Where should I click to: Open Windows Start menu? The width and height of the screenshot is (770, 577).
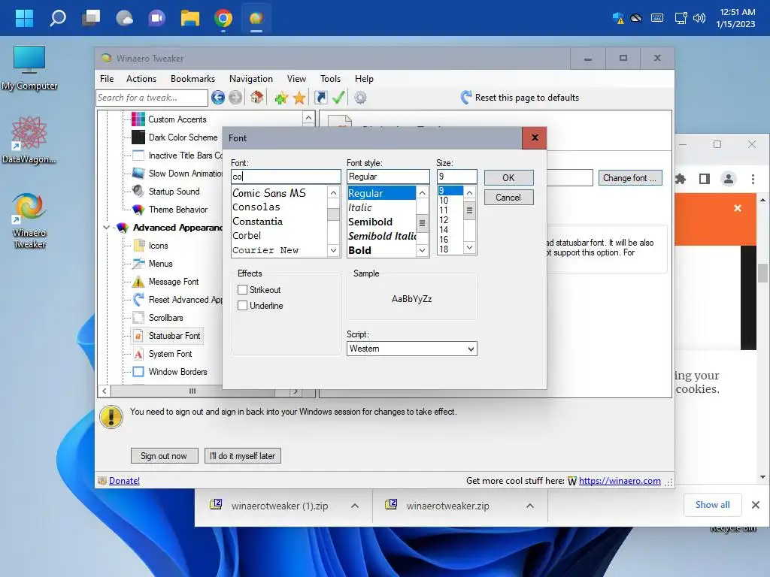tap(24, 18)
